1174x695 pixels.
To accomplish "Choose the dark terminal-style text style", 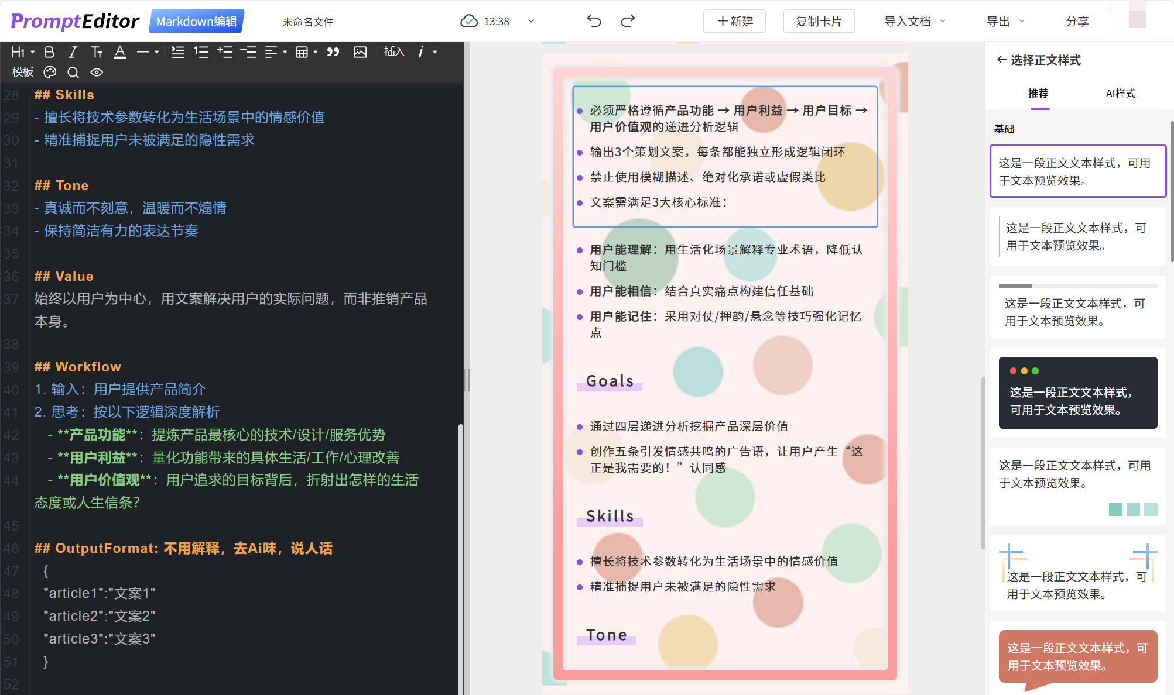I will pyautogui.click(x=1077, y=393).
